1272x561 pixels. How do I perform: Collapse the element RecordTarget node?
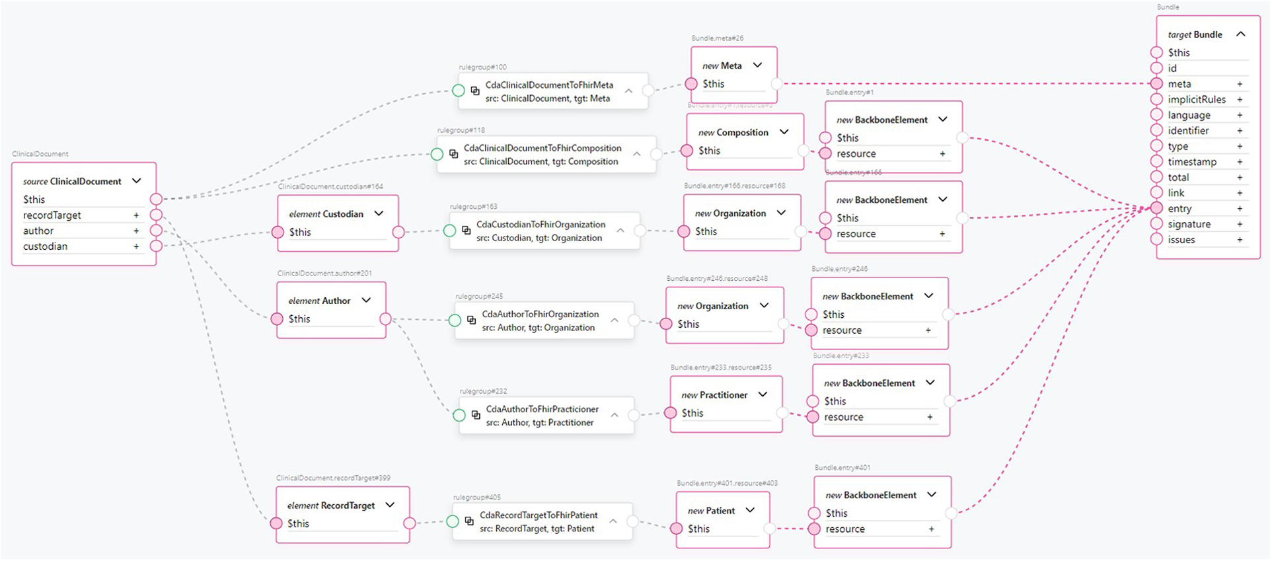[390, 505]
